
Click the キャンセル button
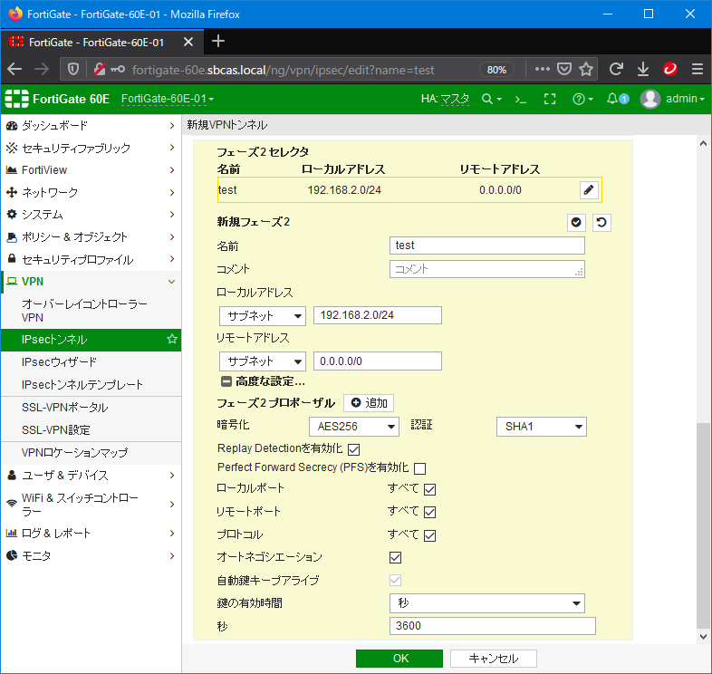coord(494,659)
